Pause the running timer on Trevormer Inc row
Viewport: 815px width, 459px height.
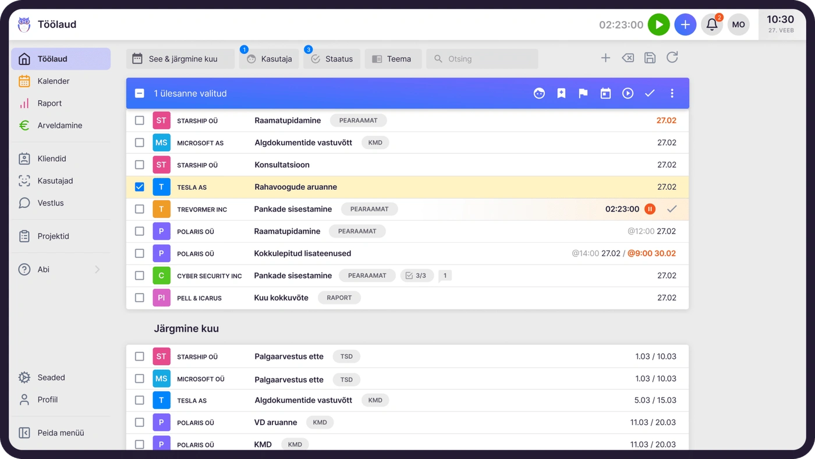tap(650, 209)
